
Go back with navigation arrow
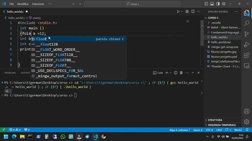point(74,4)
